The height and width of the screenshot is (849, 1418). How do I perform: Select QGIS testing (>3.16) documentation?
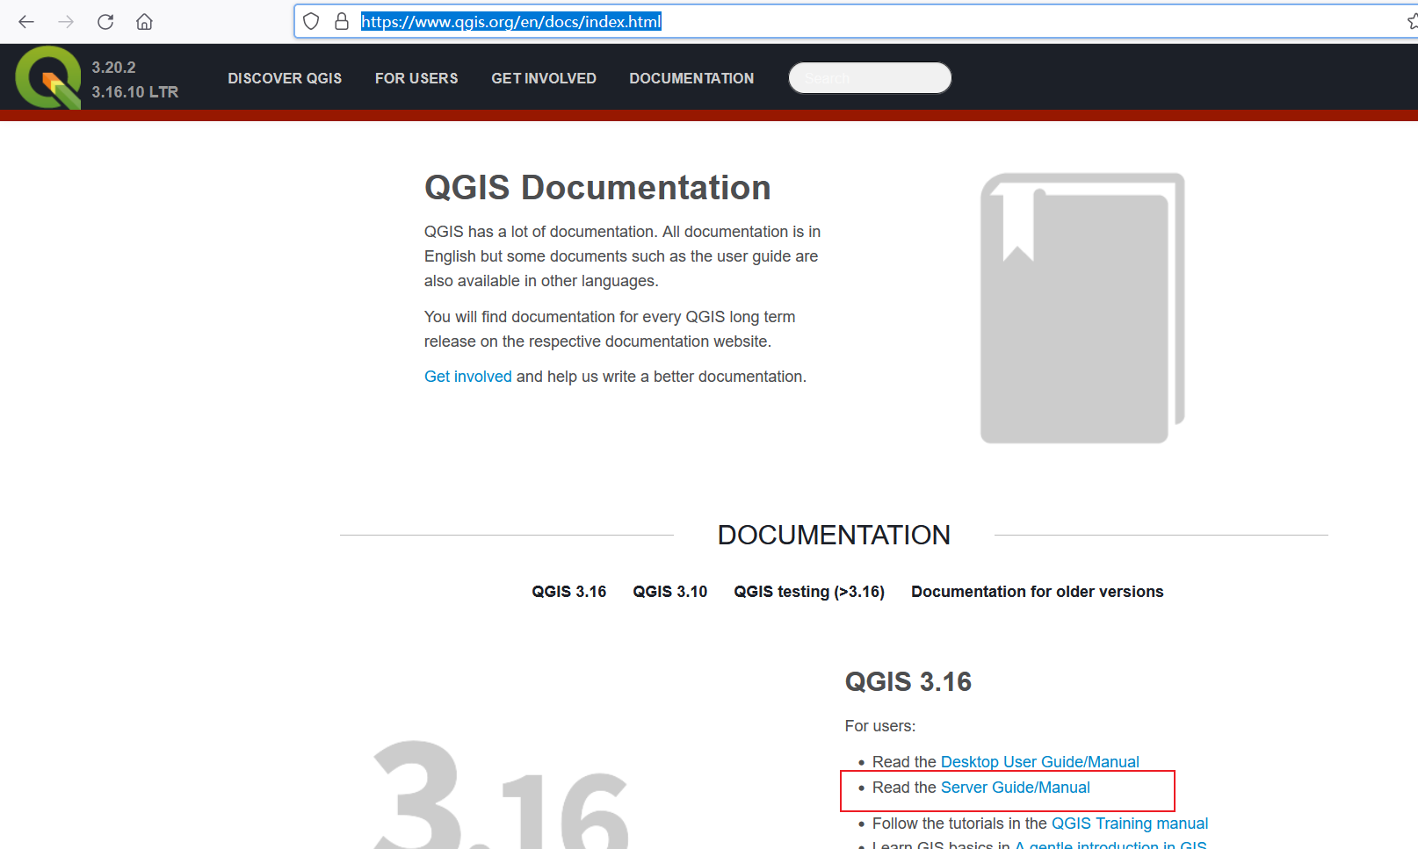[x=809, y=591]
